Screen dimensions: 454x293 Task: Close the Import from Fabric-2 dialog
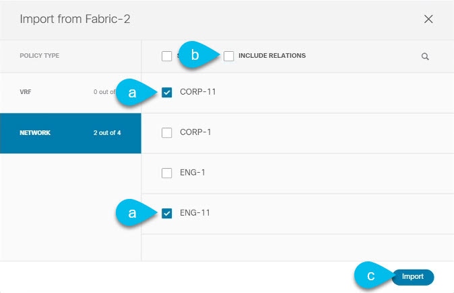pyautogui.click(x=428, y=19)
